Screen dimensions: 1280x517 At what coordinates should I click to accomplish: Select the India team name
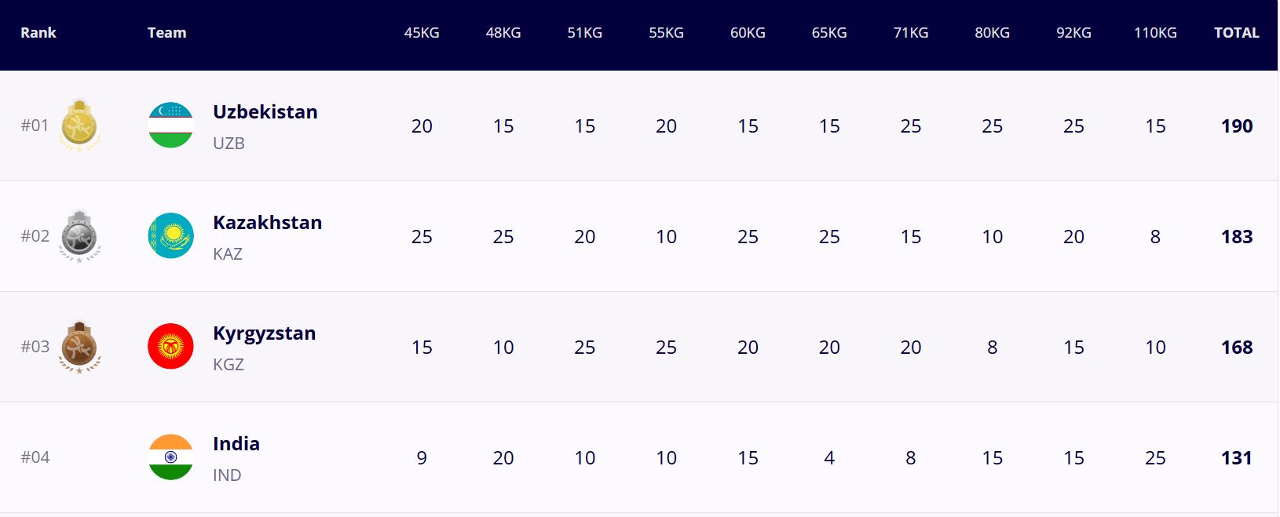coord(236,444)
